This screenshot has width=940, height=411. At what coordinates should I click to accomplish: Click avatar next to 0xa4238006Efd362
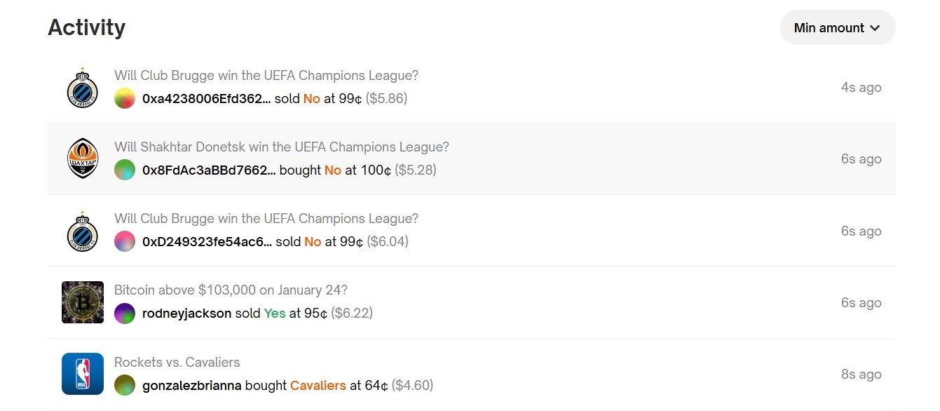125,99
